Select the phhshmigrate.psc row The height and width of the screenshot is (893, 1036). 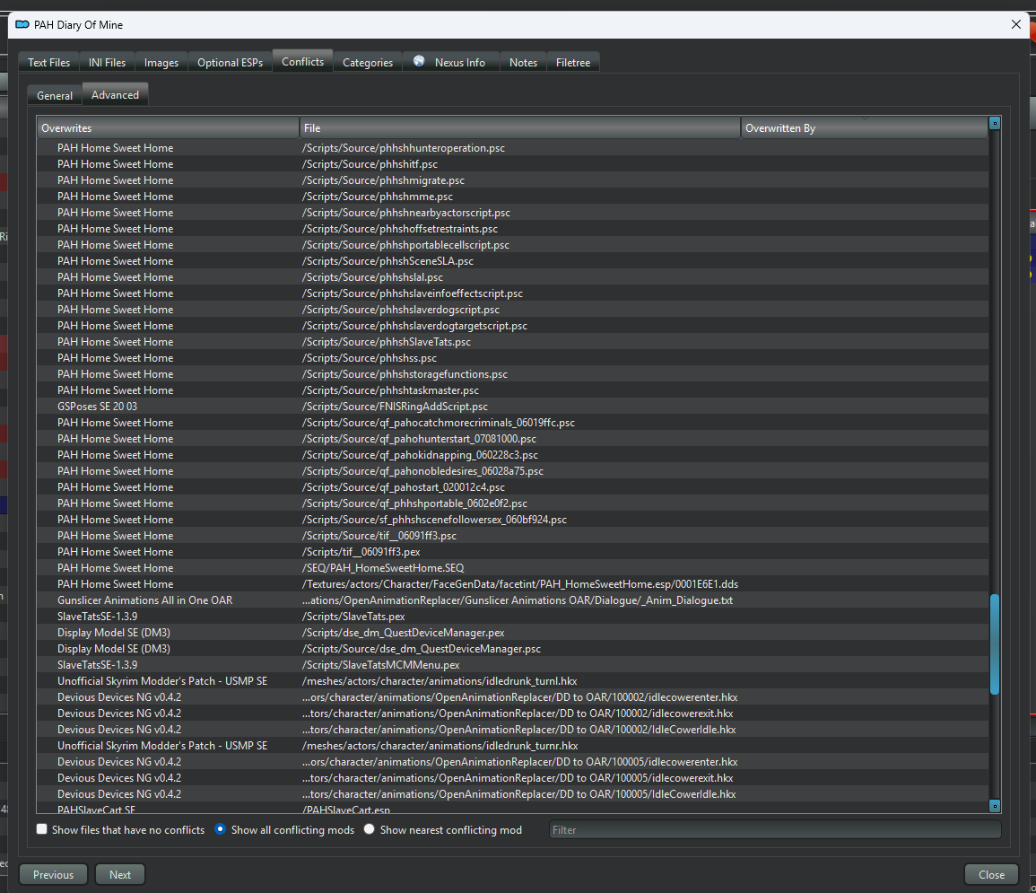pyautogui.click(x=513, y=180)
